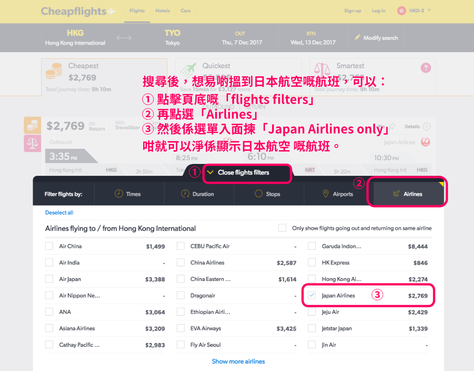Check the Jetstar Japan box
The image size is (474, 371).
312,328
